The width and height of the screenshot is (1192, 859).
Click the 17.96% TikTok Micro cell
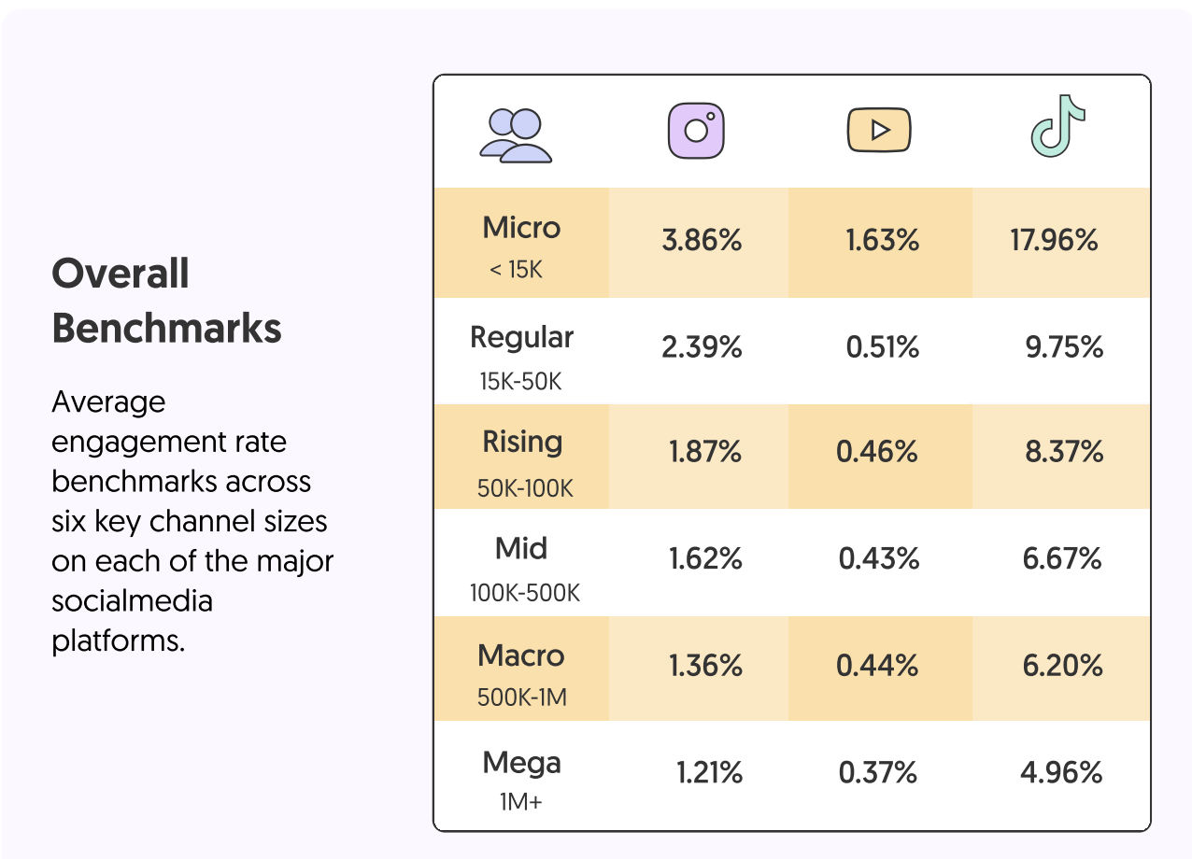[1054, 241]
